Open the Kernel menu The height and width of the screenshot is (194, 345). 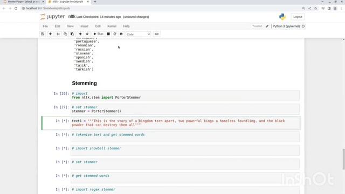(x=112, y=26)
